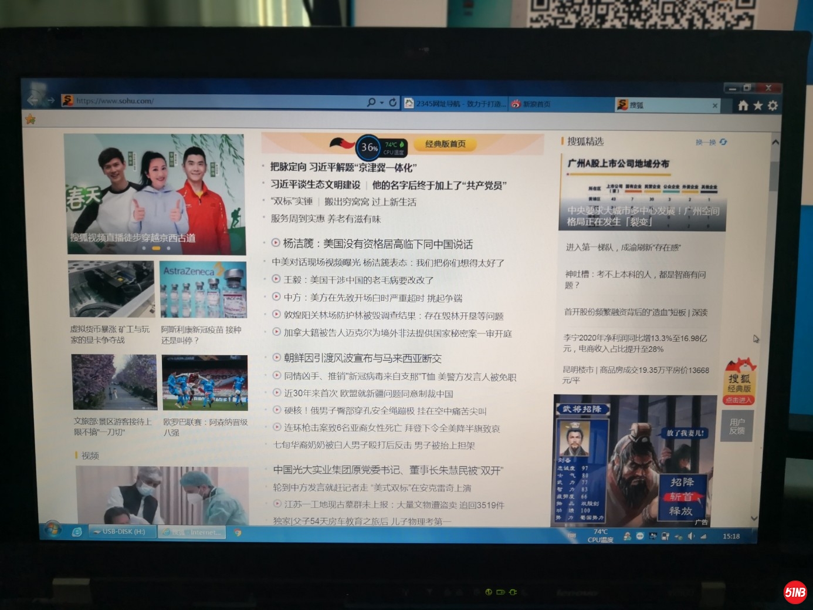
Task: Refresh the page with the reload icon
Action: (393, 102)
